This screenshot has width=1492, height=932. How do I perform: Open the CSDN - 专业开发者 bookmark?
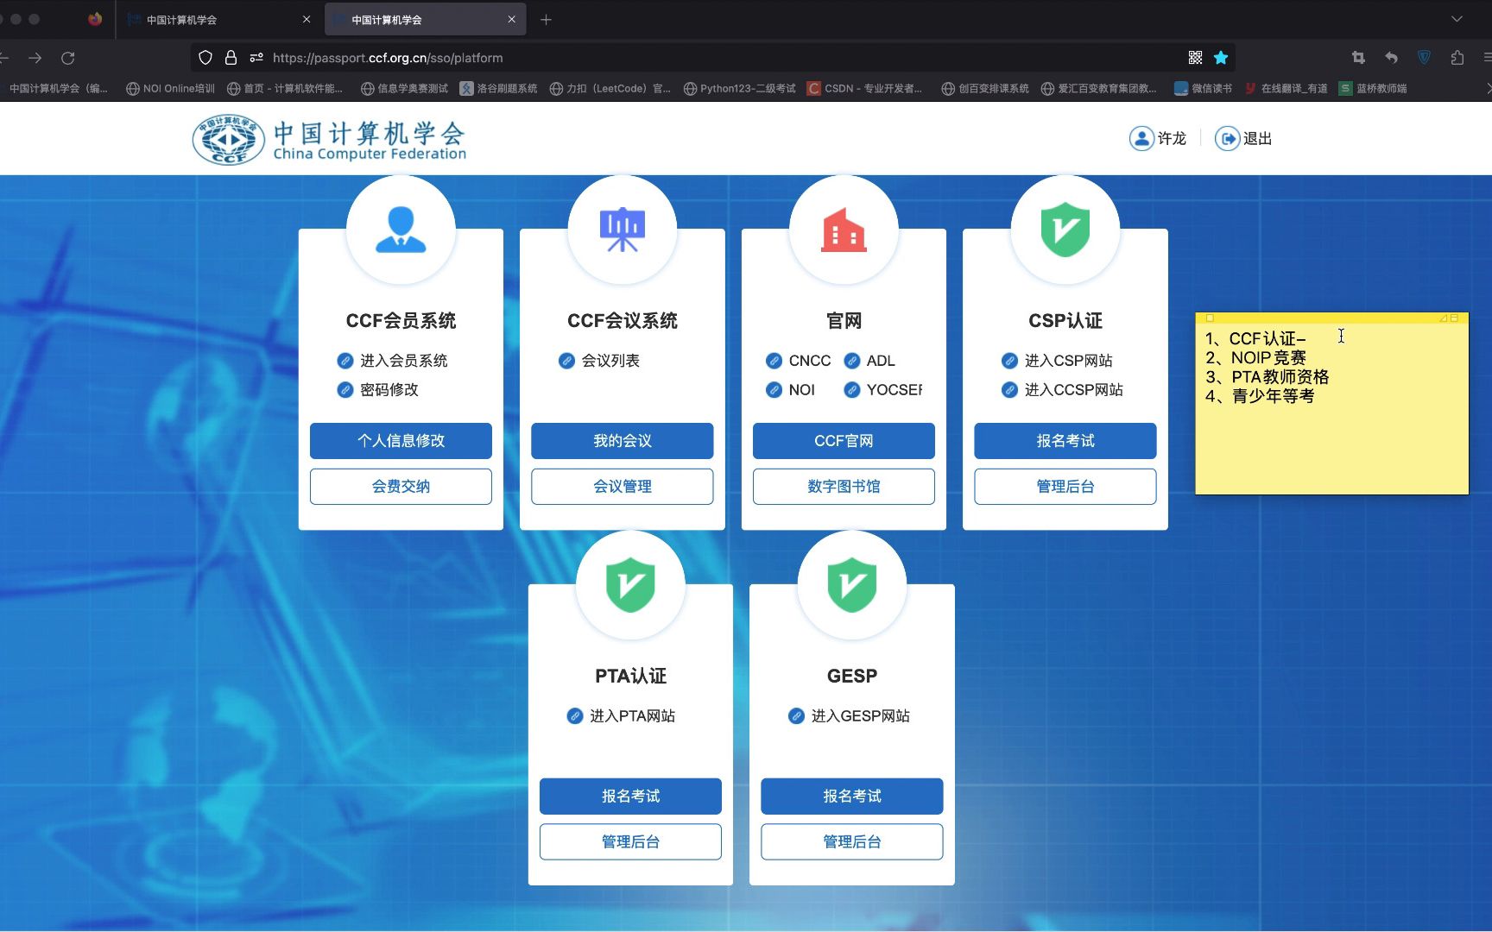coord(865,88)
